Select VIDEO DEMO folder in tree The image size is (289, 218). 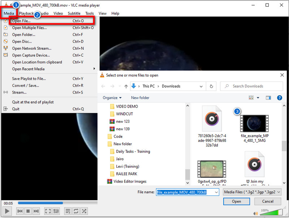click(x=124, y=106)
